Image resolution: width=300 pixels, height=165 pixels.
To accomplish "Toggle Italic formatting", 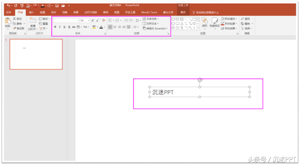I will (60, 27).
